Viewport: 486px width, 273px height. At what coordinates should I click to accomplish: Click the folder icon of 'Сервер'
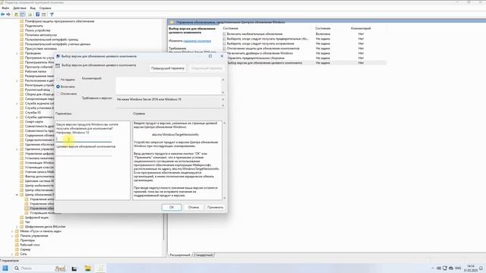(x=17, y=249)
